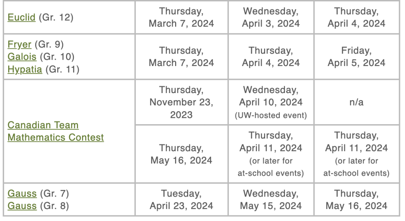Click Thursday, March 7, 2024 in Euclid row

[x=181, y=17]
